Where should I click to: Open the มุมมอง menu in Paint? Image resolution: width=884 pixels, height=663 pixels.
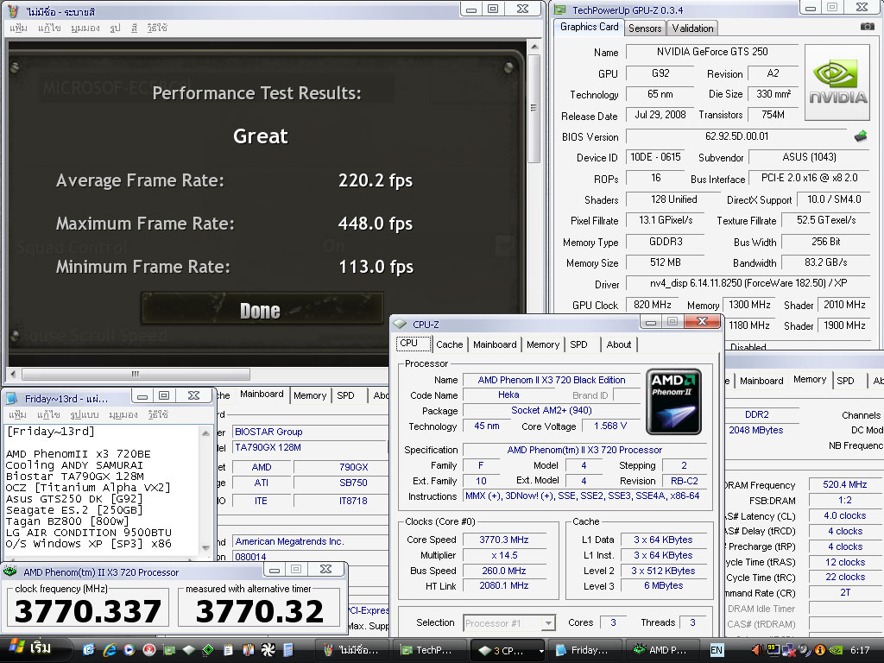[x=85, y=28]
